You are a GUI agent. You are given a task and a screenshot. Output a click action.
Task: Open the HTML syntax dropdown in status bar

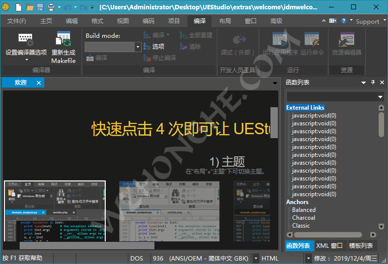(308, 258)
